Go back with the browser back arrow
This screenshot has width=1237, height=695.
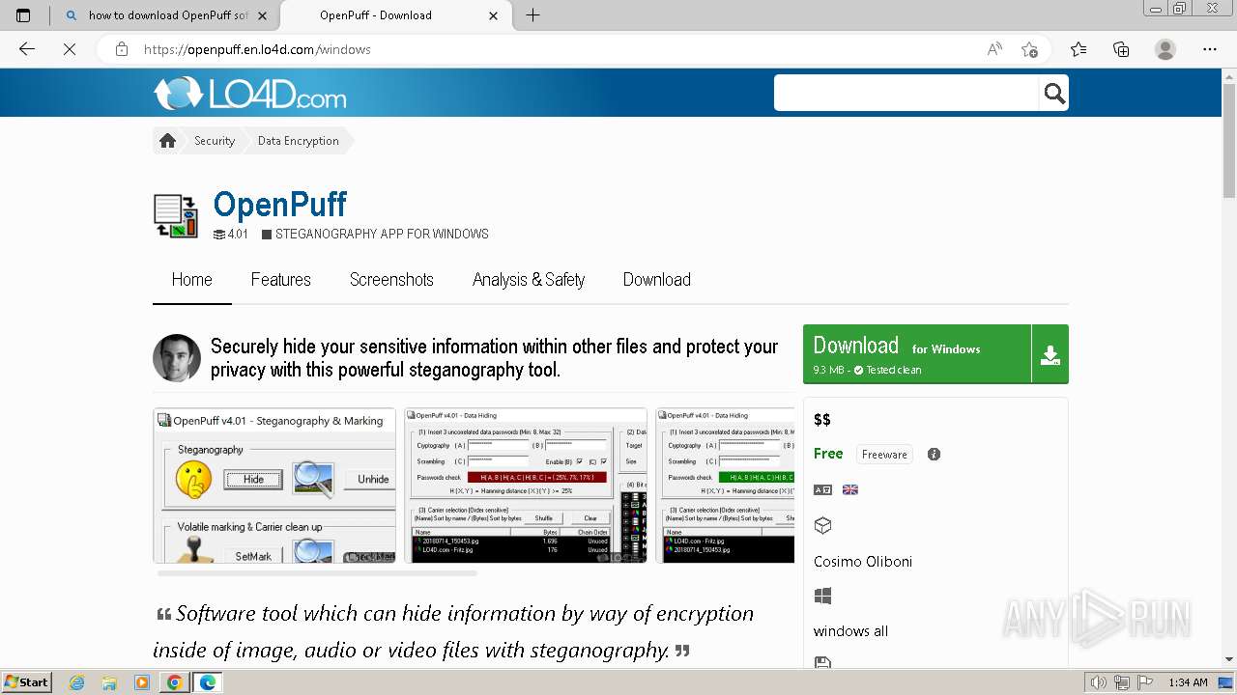pos(27,49)
